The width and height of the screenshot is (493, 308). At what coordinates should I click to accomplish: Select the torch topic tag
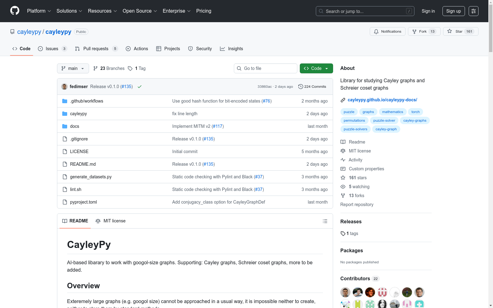click(x=416, y=112)
